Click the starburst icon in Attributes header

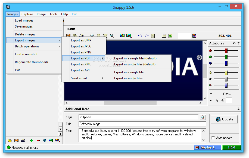(x=238, y=43)
